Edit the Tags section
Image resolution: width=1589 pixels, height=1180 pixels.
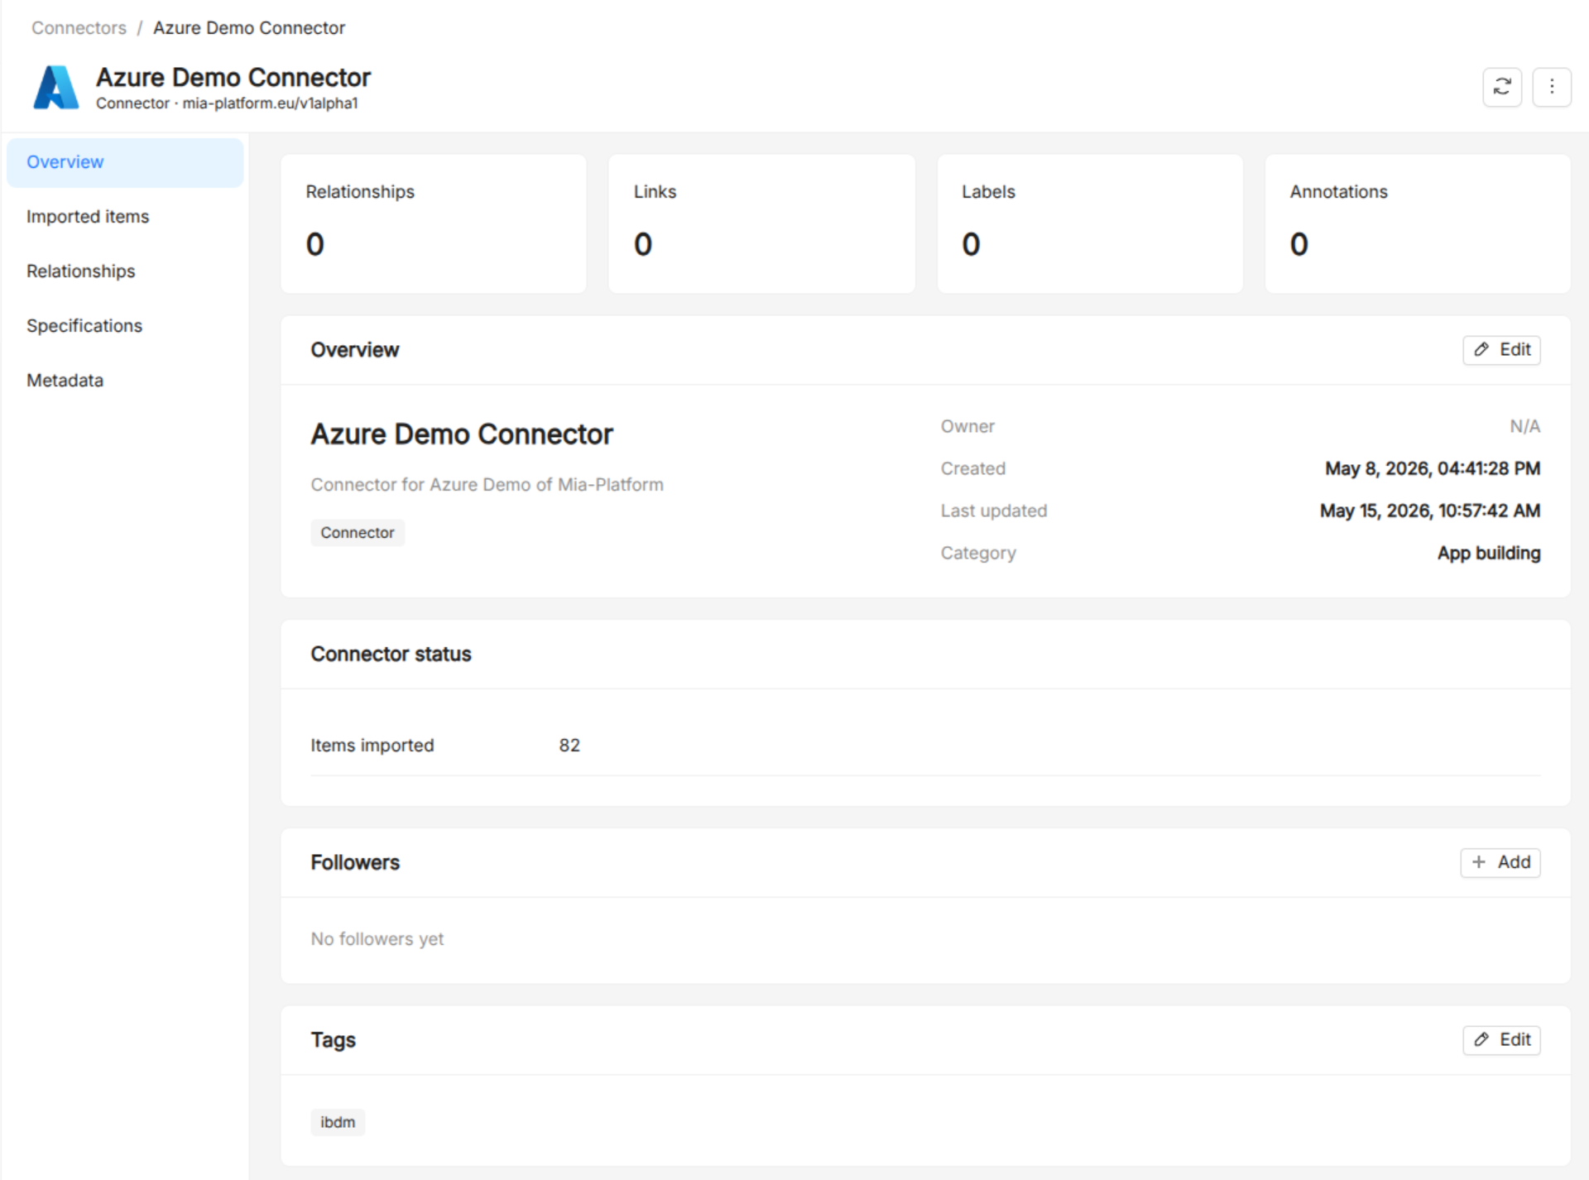(x=1501, y=1040)
